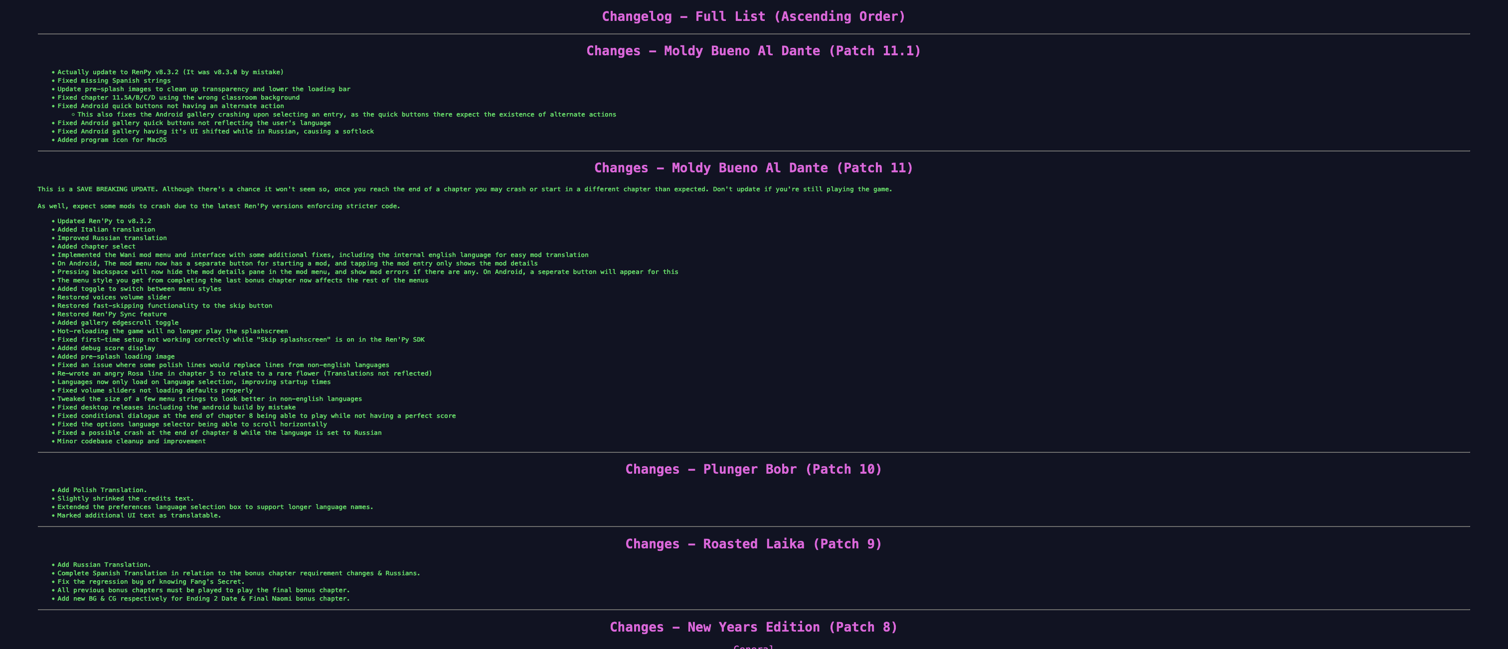
Task: Click the New Years Edition Patch 8 heading
Action: pyautogui.click(x=753, y=627)
